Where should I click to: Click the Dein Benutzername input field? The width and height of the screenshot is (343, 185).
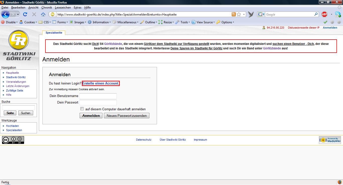point(98,96)
